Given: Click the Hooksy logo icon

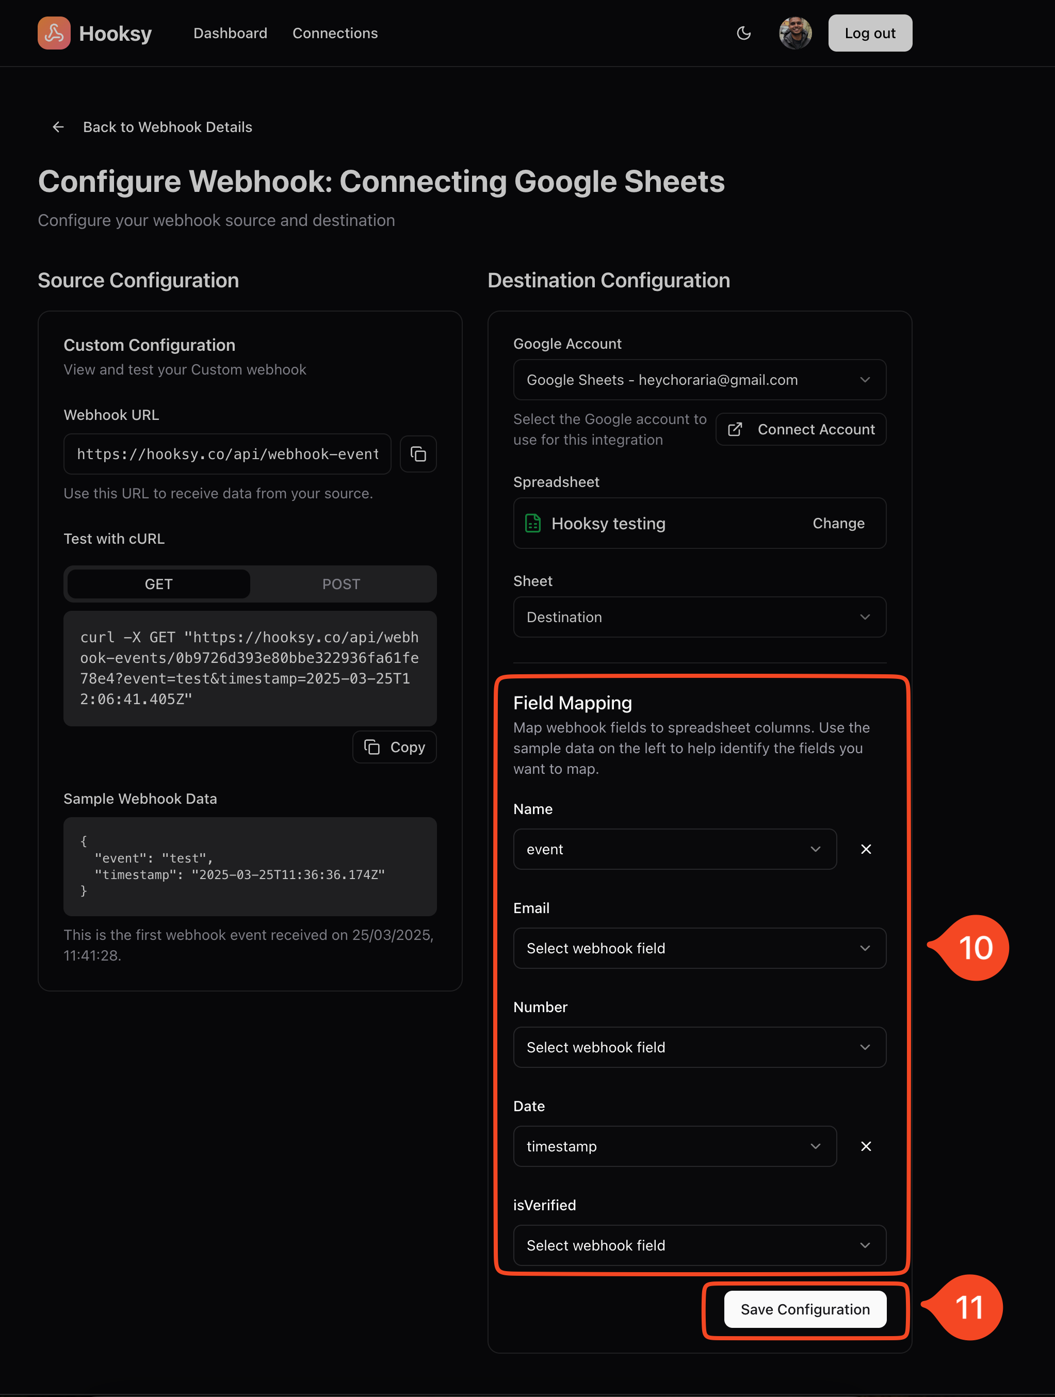Looking at the screenshot, I should [54, 33].
